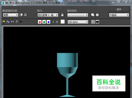132x98 pixels.
Task: Open the RGB Alpha channel dropdown
Action: 78,22
